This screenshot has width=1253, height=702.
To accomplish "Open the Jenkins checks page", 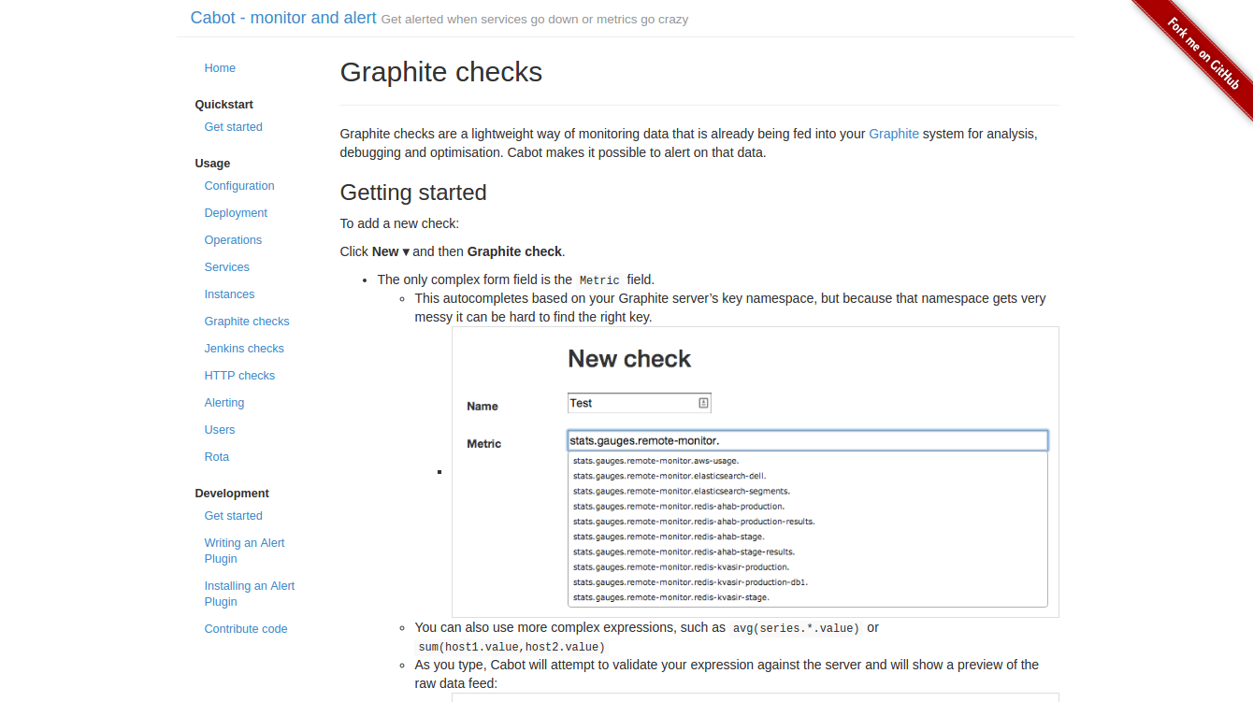I will [x=244, y=349].
